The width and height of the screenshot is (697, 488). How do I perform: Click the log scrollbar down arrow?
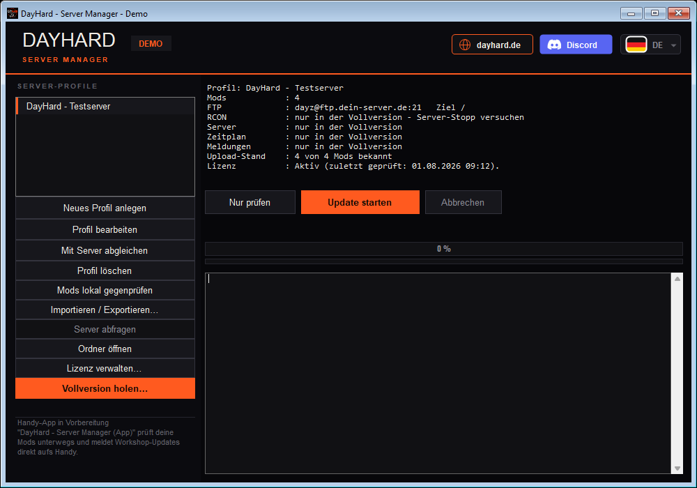[x=677, y=468]
